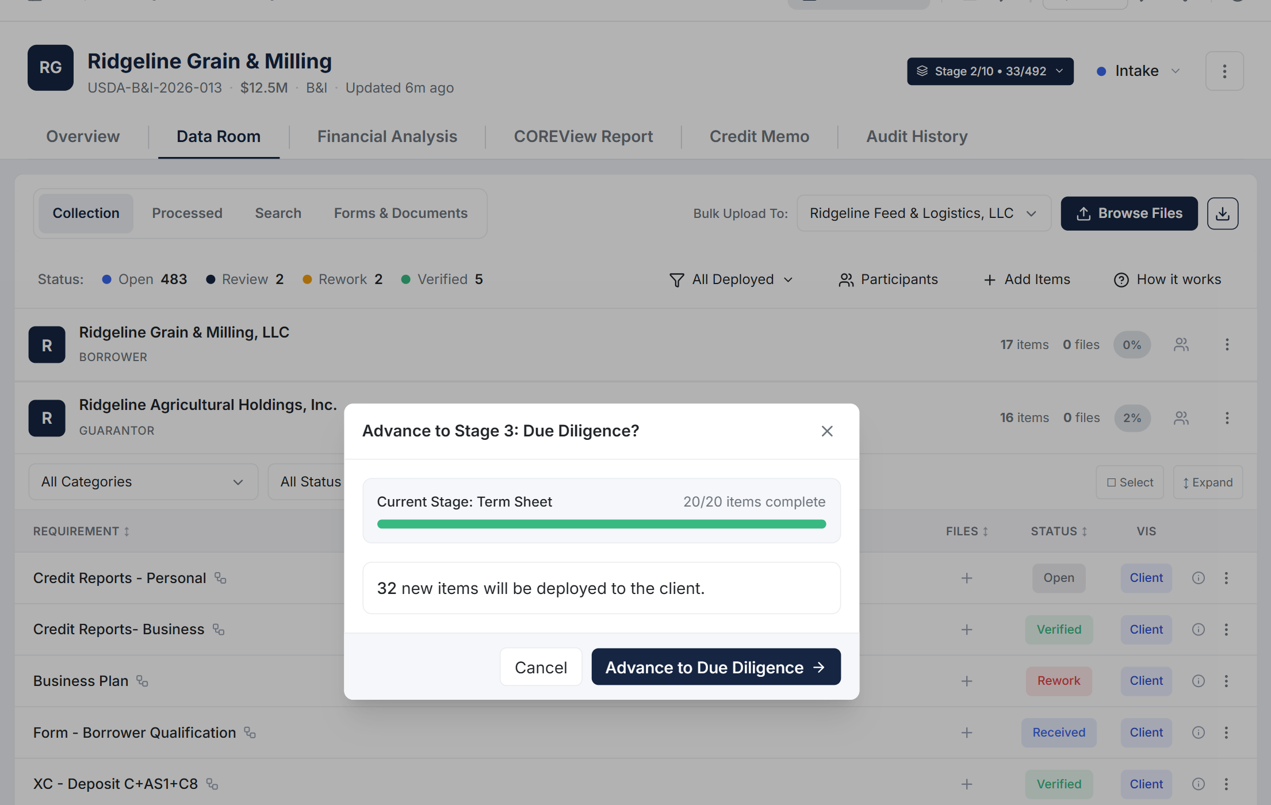The height and width of the screenshot is (805, 1271).
Task: Open the Bulk Upload To dropdown
Action: point(923,213)
